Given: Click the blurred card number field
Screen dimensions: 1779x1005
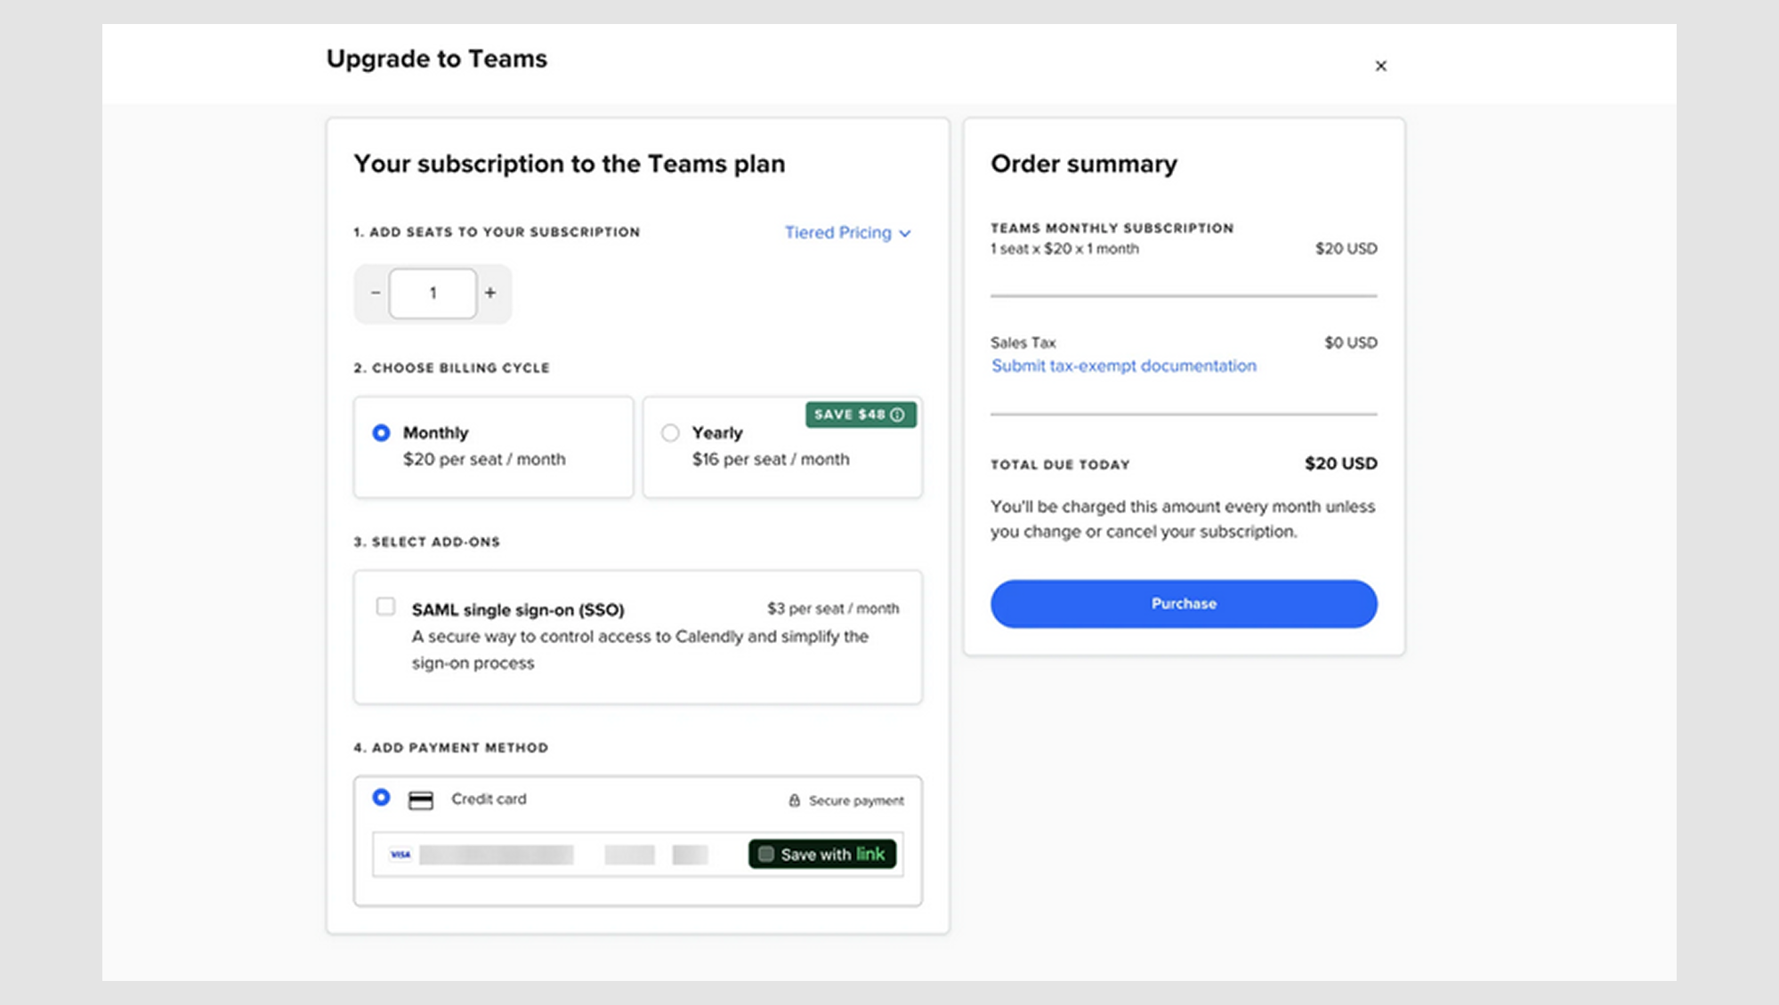Looking at the screenshot, I should (496, 855).
